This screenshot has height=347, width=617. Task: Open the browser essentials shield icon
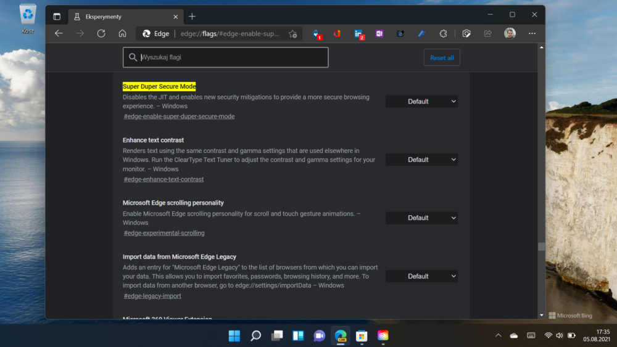coord(466,33)
